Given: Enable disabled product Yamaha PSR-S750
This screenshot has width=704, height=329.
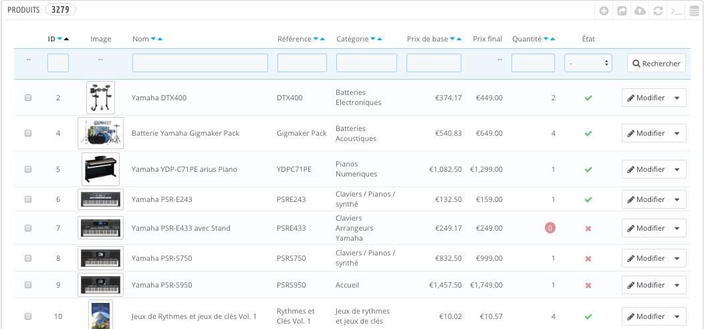Looking at the screenshot, I should coord(588,259).
